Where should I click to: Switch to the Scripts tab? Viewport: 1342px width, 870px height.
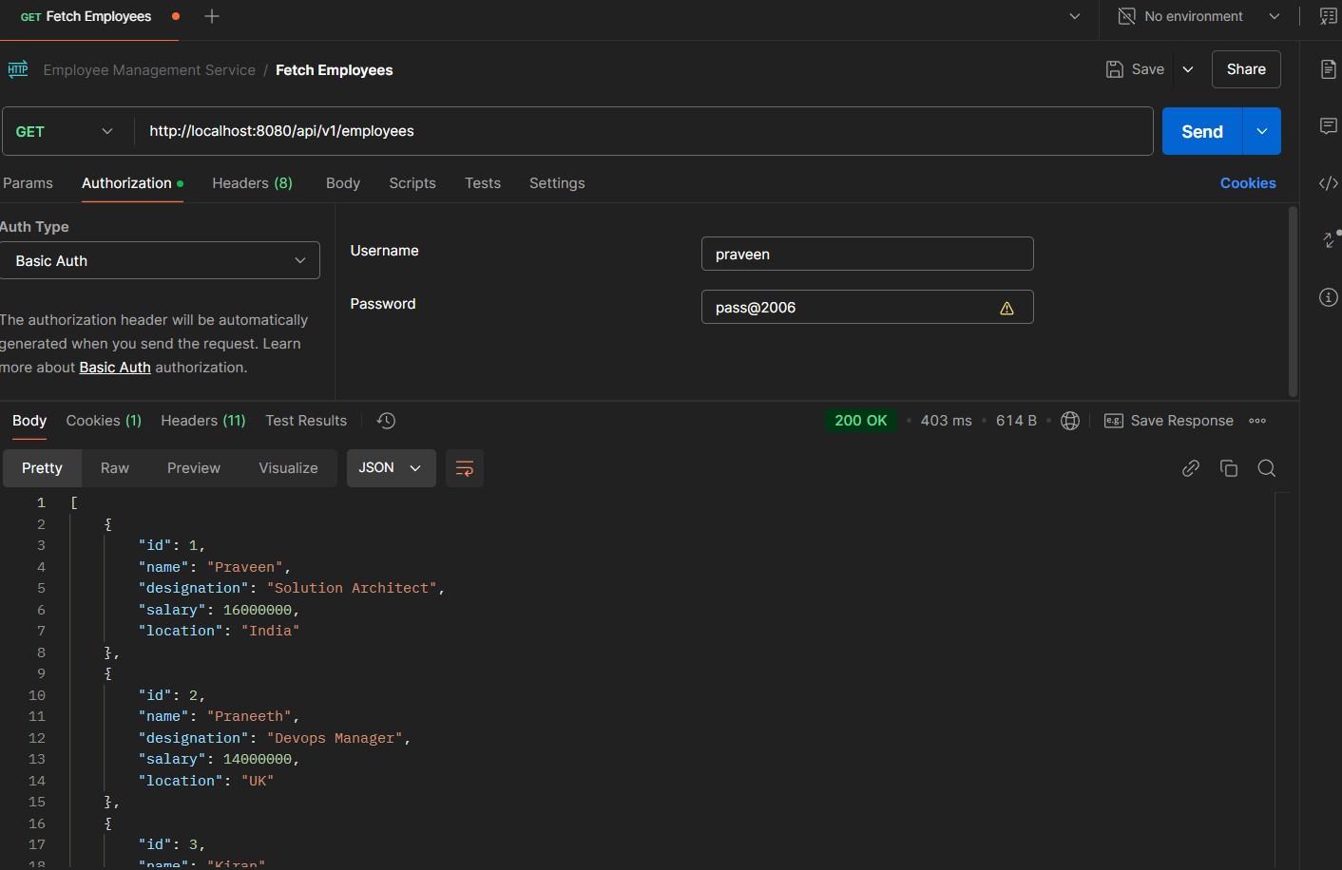pos(412,183)
